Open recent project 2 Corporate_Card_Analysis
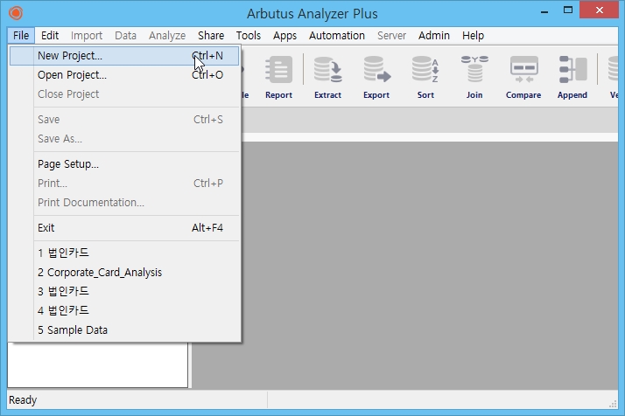Viewport: 625px width, 416px height. [x=124, y=273]
